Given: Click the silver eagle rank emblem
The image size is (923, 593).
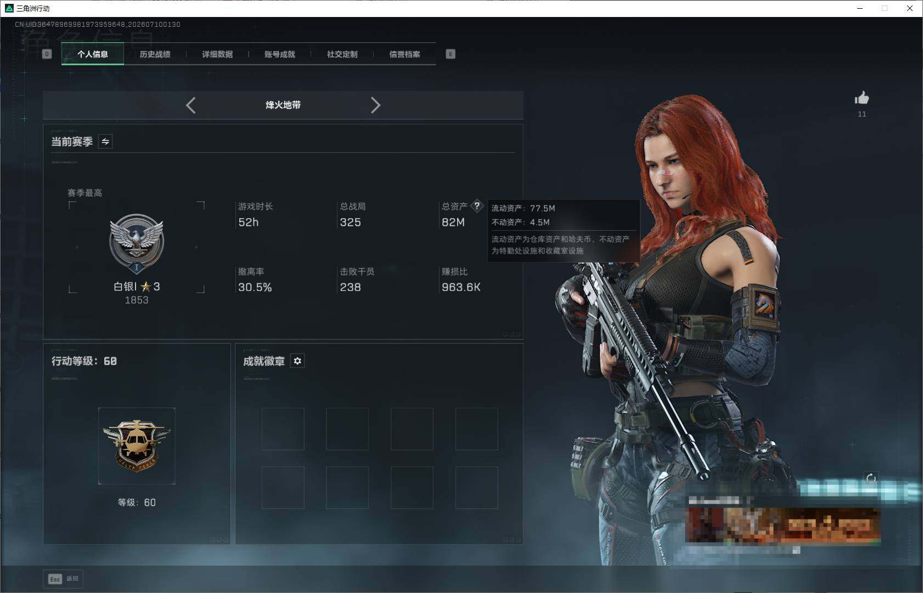Looking at the screenshot, I should tap(137, 243).
